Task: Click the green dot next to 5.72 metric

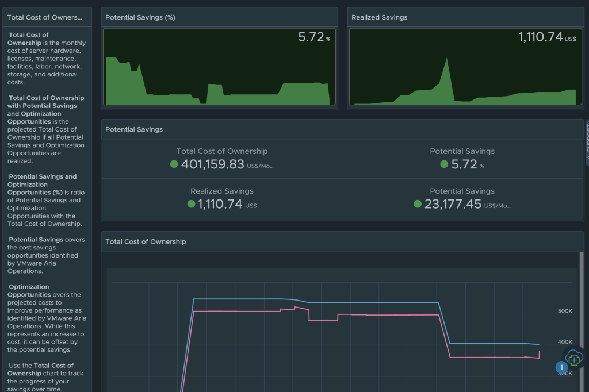Action: click(444, 164)
